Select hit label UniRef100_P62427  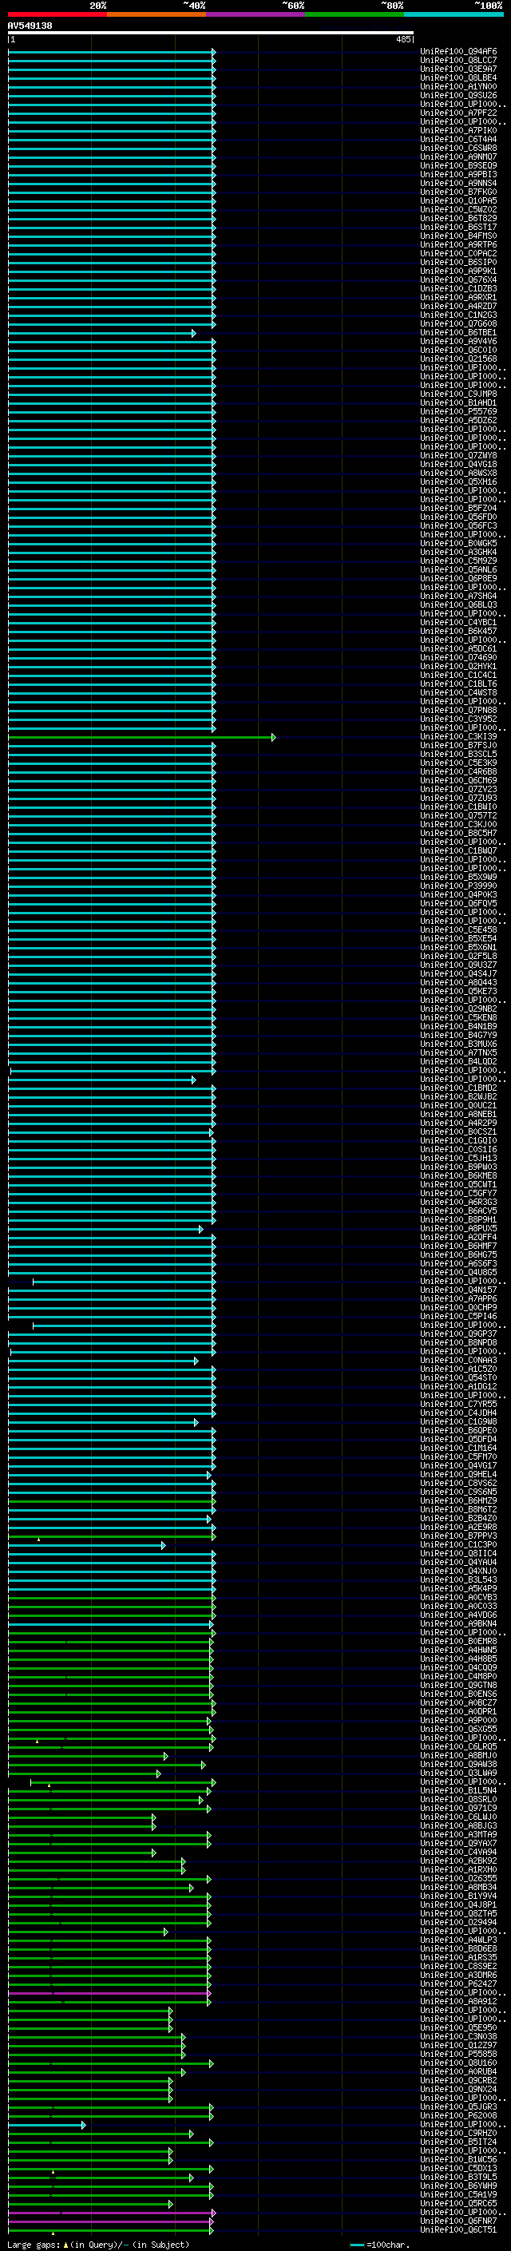[x=458, y=1983]
